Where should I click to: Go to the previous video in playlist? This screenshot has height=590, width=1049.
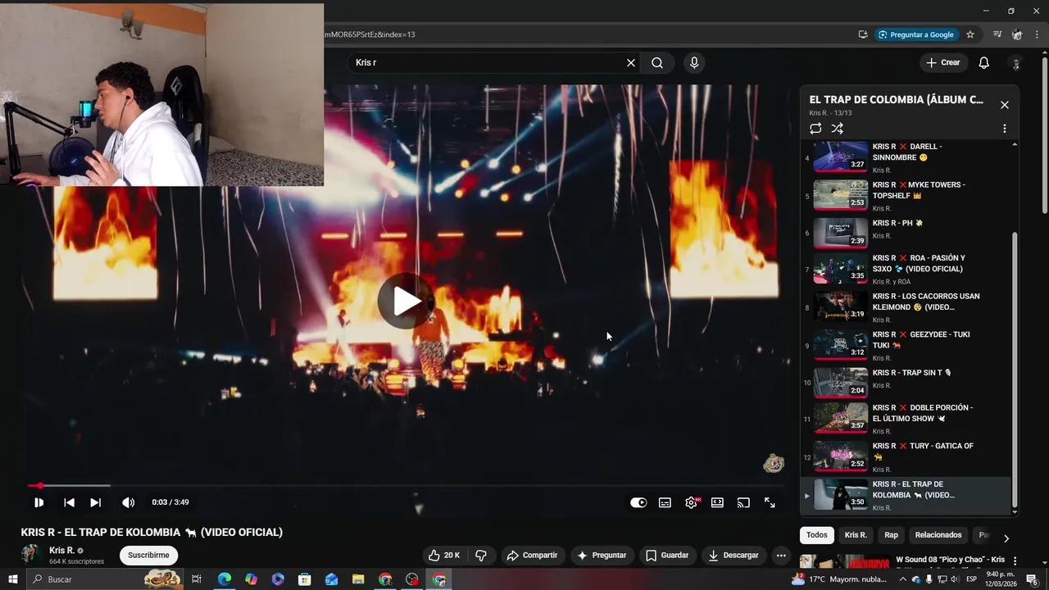pyautogui.click(x=69, y=502)
